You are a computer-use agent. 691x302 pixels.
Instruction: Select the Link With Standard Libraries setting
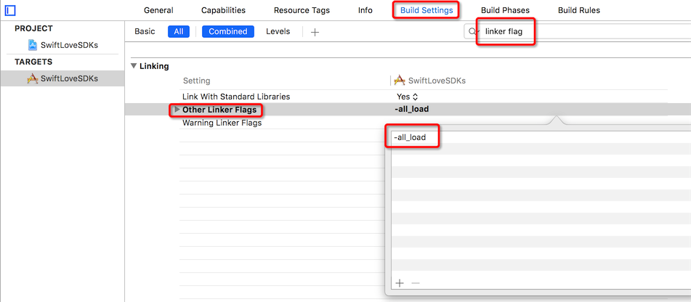pos(236,97)
